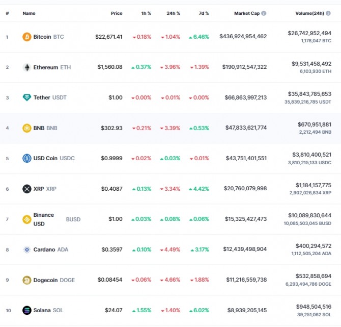341x327 pixels.
Task: Open Solana market cap value $8,939,205,145
Action: (247, 310)
